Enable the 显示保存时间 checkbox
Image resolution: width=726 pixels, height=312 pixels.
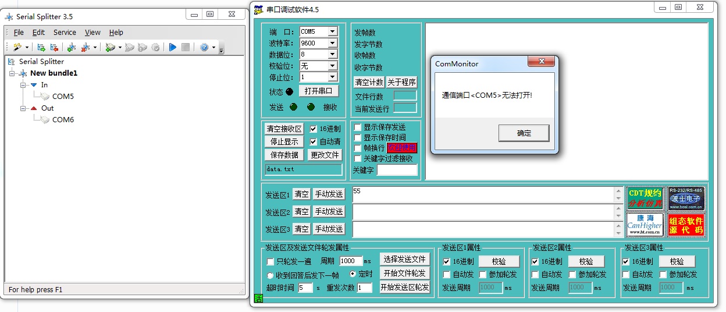358,137
